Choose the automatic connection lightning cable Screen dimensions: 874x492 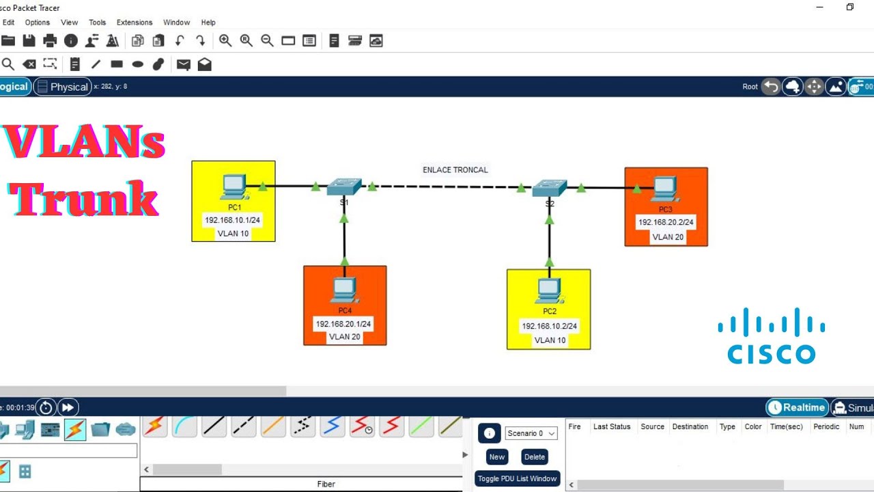pos(155,426)
